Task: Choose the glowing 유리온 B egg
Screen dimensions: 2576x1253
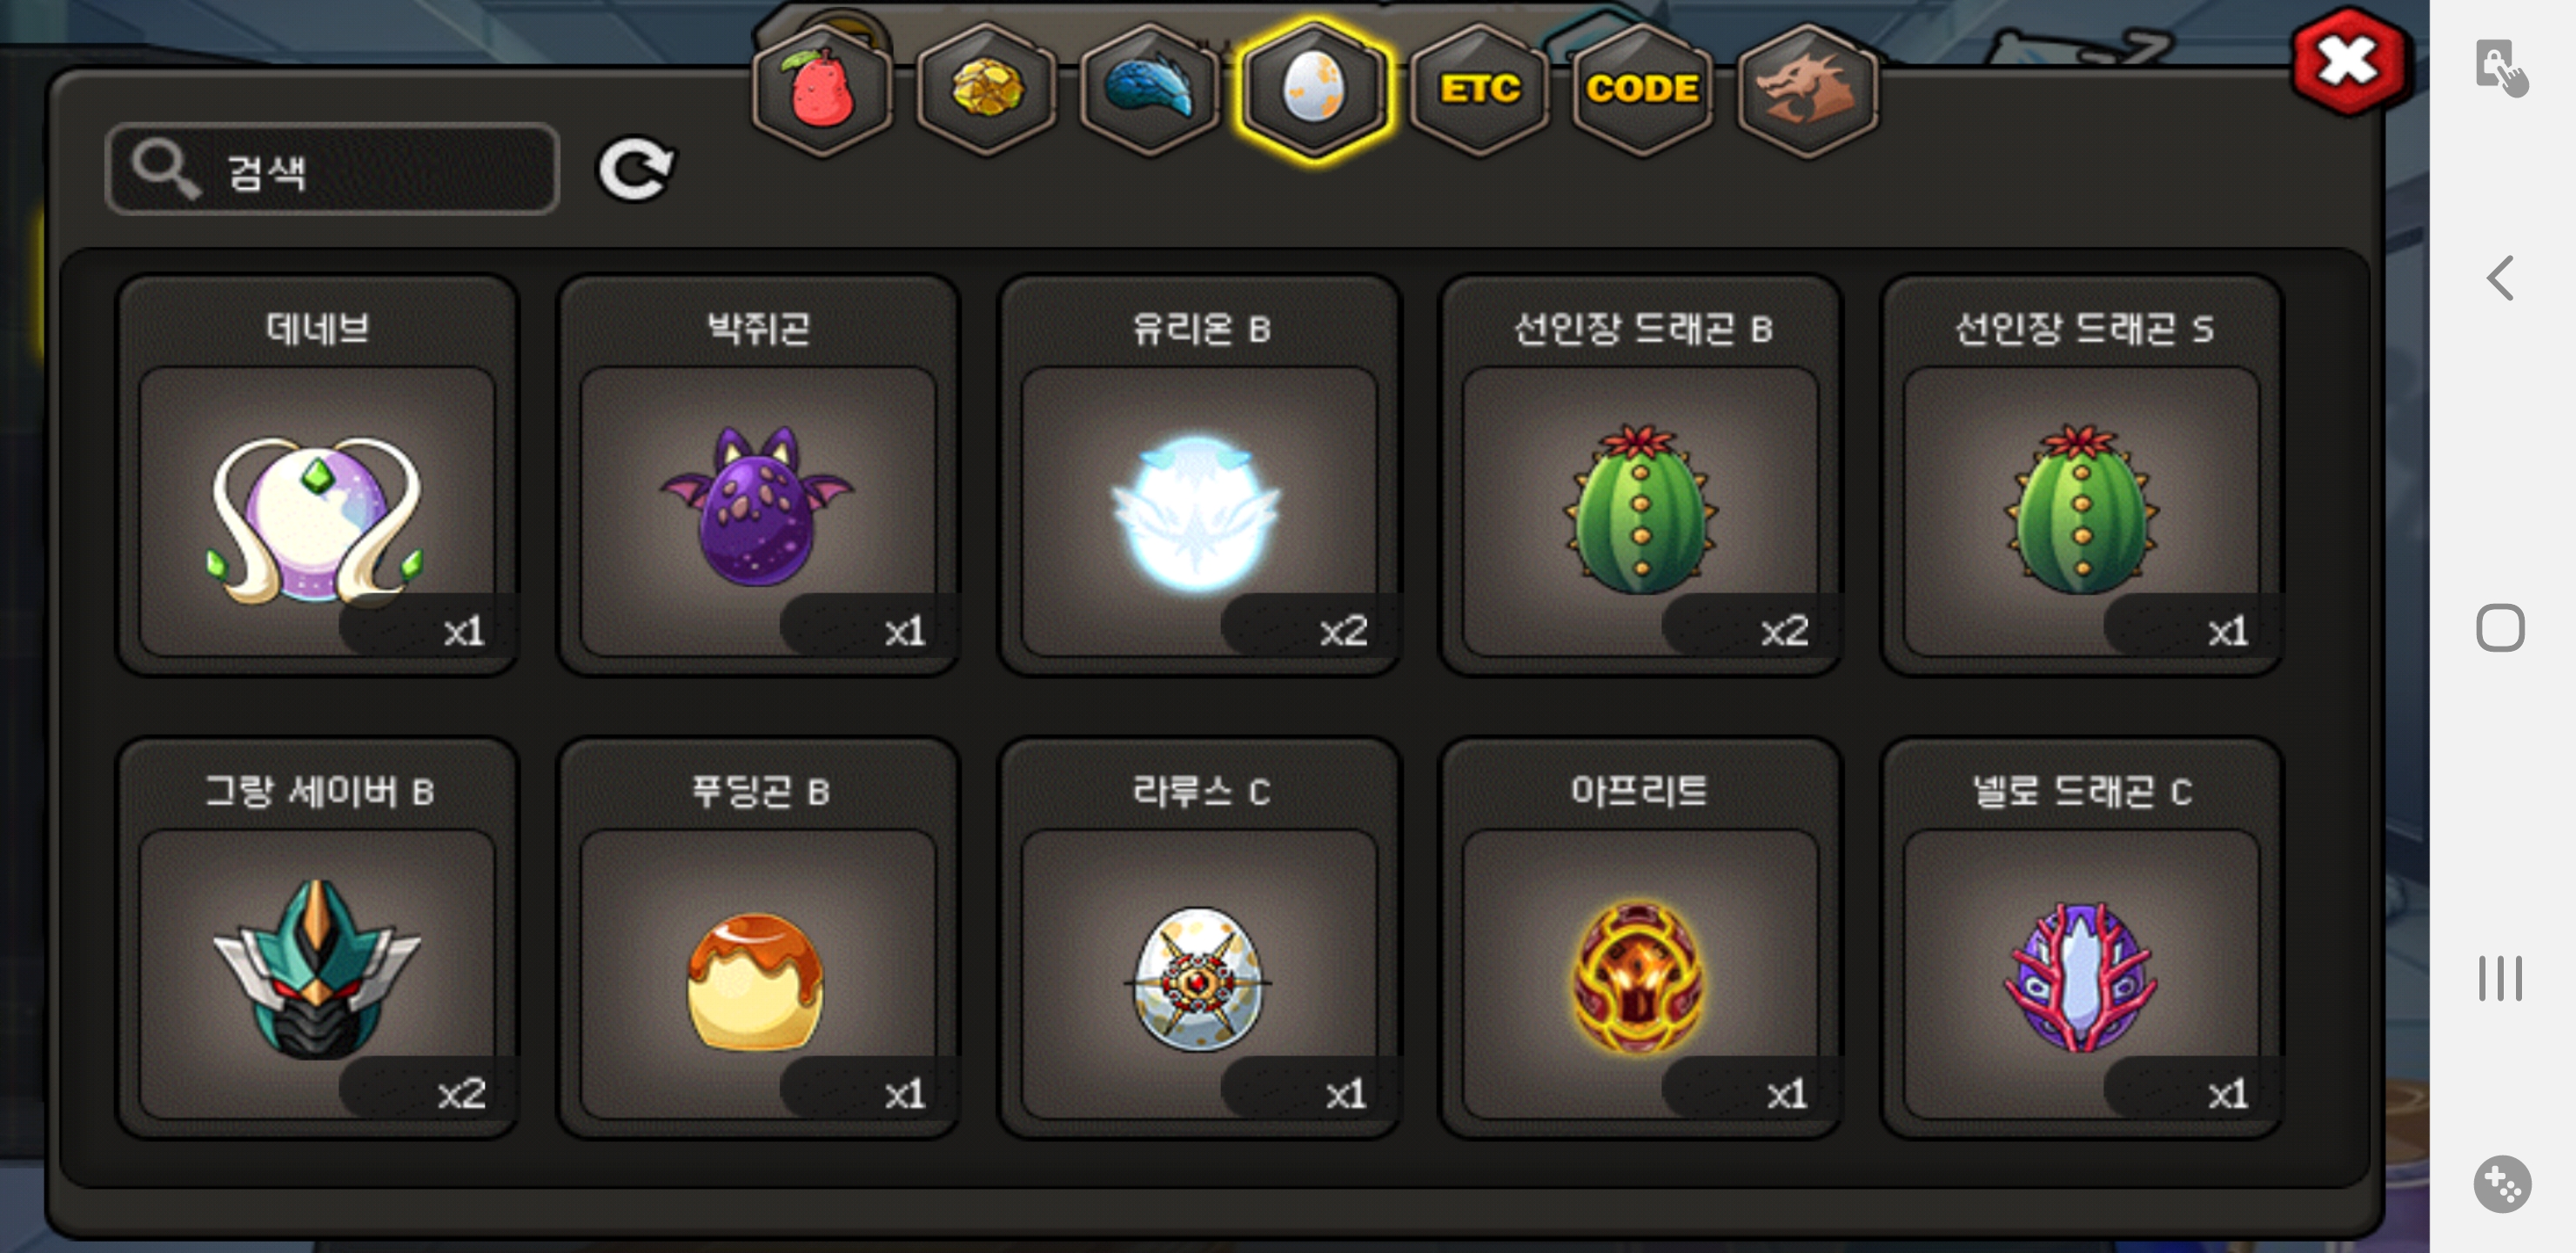Action: (1199, 476)
